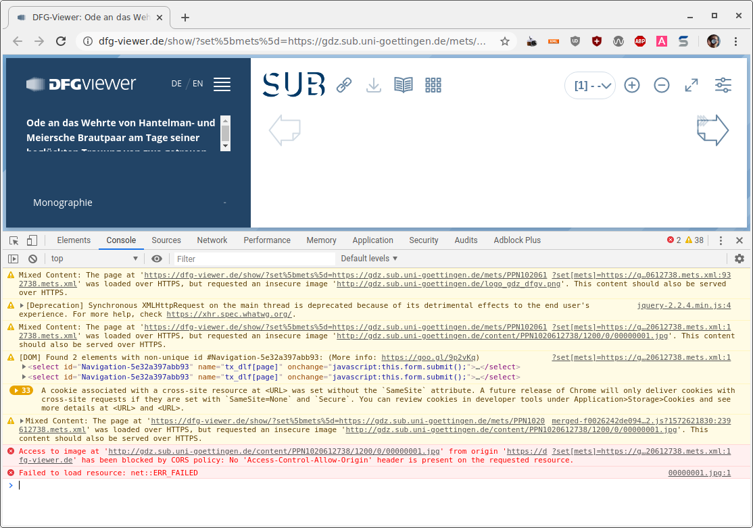753x528 pixels.
Task: Toggle the device toolbar in DevTools
Action: (x=32, y=240)
